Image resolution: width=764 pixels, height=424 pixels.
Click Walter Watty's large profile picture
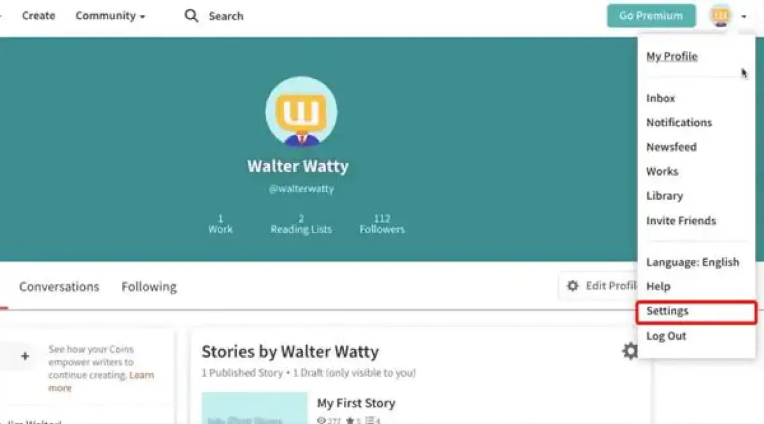click(x=301, y=112)
